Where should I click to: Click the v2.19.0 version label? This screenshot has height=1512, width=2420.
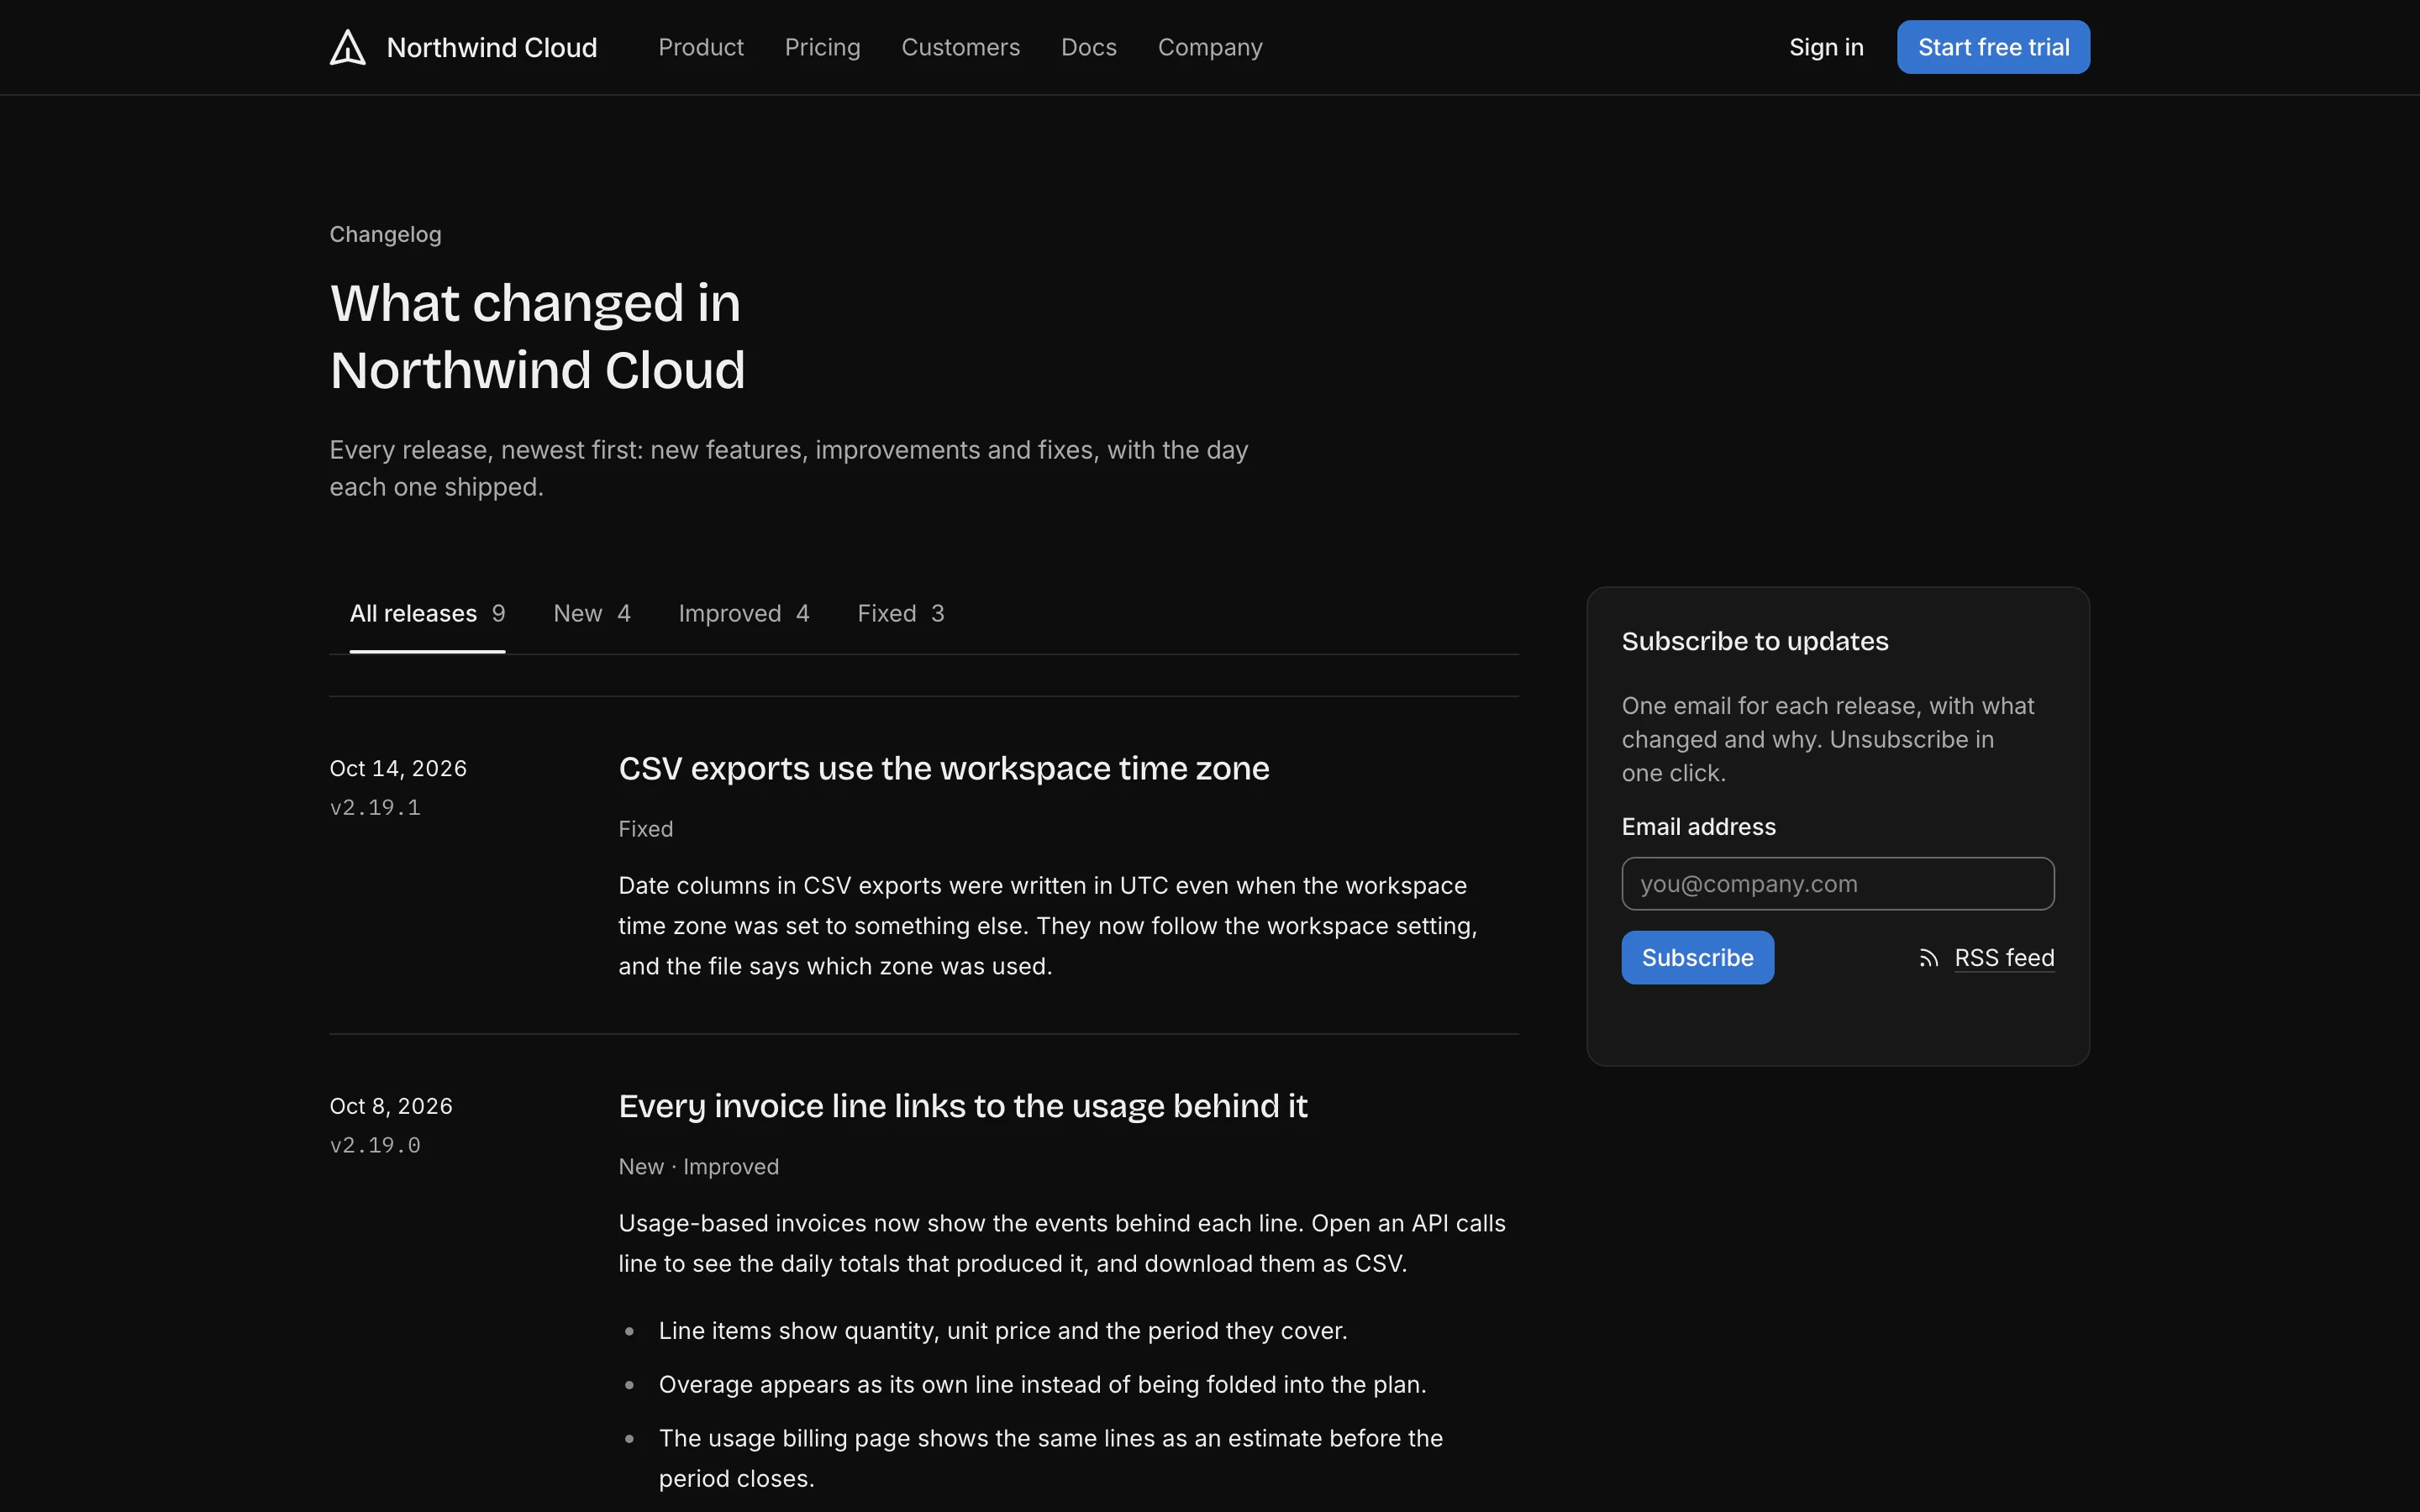point(375,1145)
